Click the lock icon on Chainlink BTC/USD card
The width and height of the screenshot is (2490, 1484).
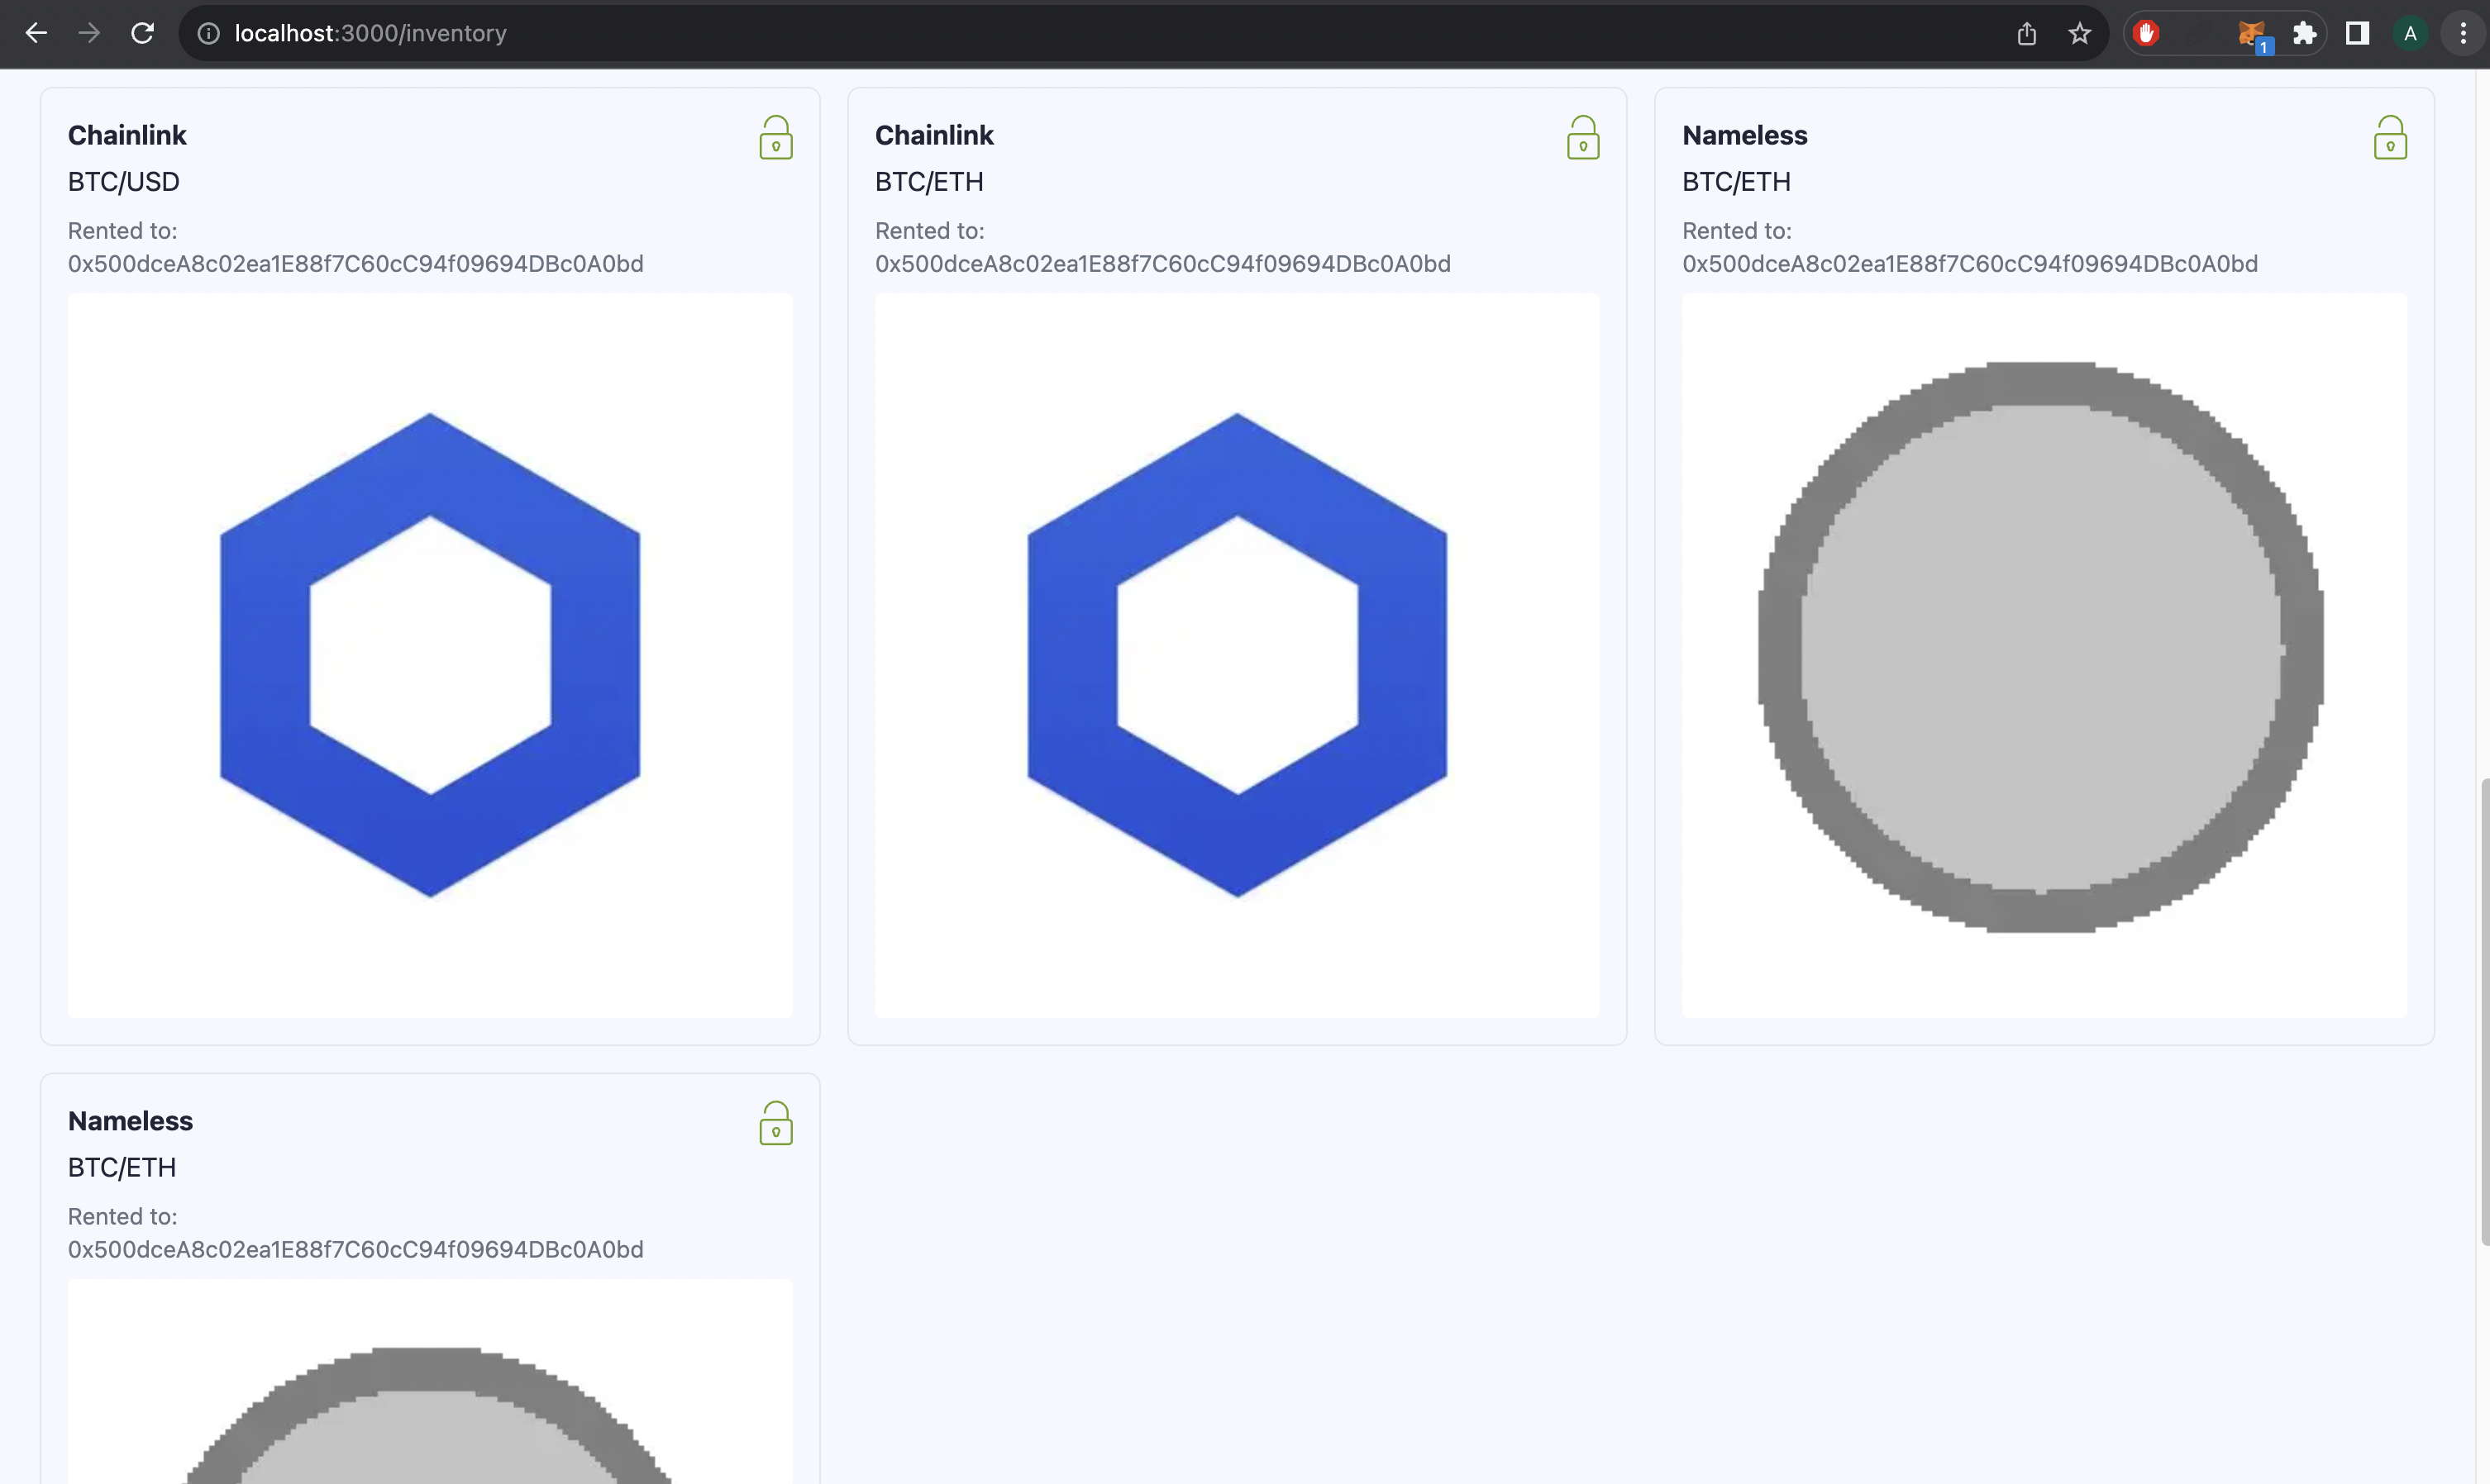coord(775,138)
